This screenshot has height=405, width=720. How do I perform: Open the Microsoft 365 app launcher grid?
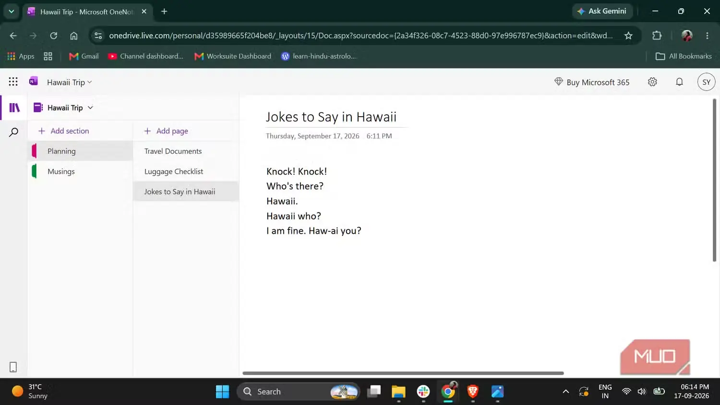pyautogui.click(x=13, y=82)
